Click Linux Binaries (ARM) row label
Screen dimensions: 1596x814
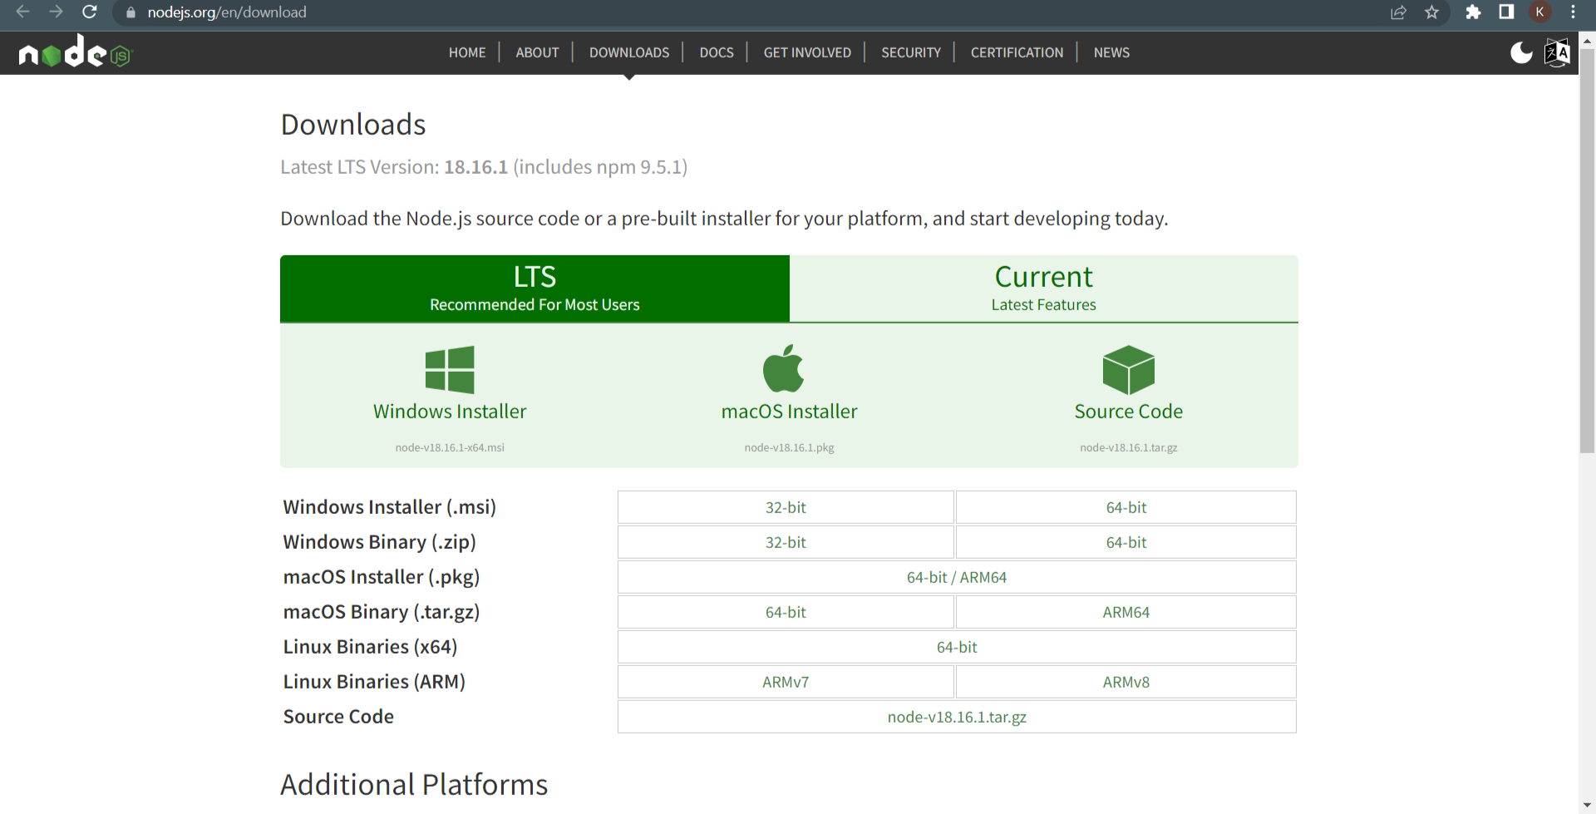click(x=374, y=682)
